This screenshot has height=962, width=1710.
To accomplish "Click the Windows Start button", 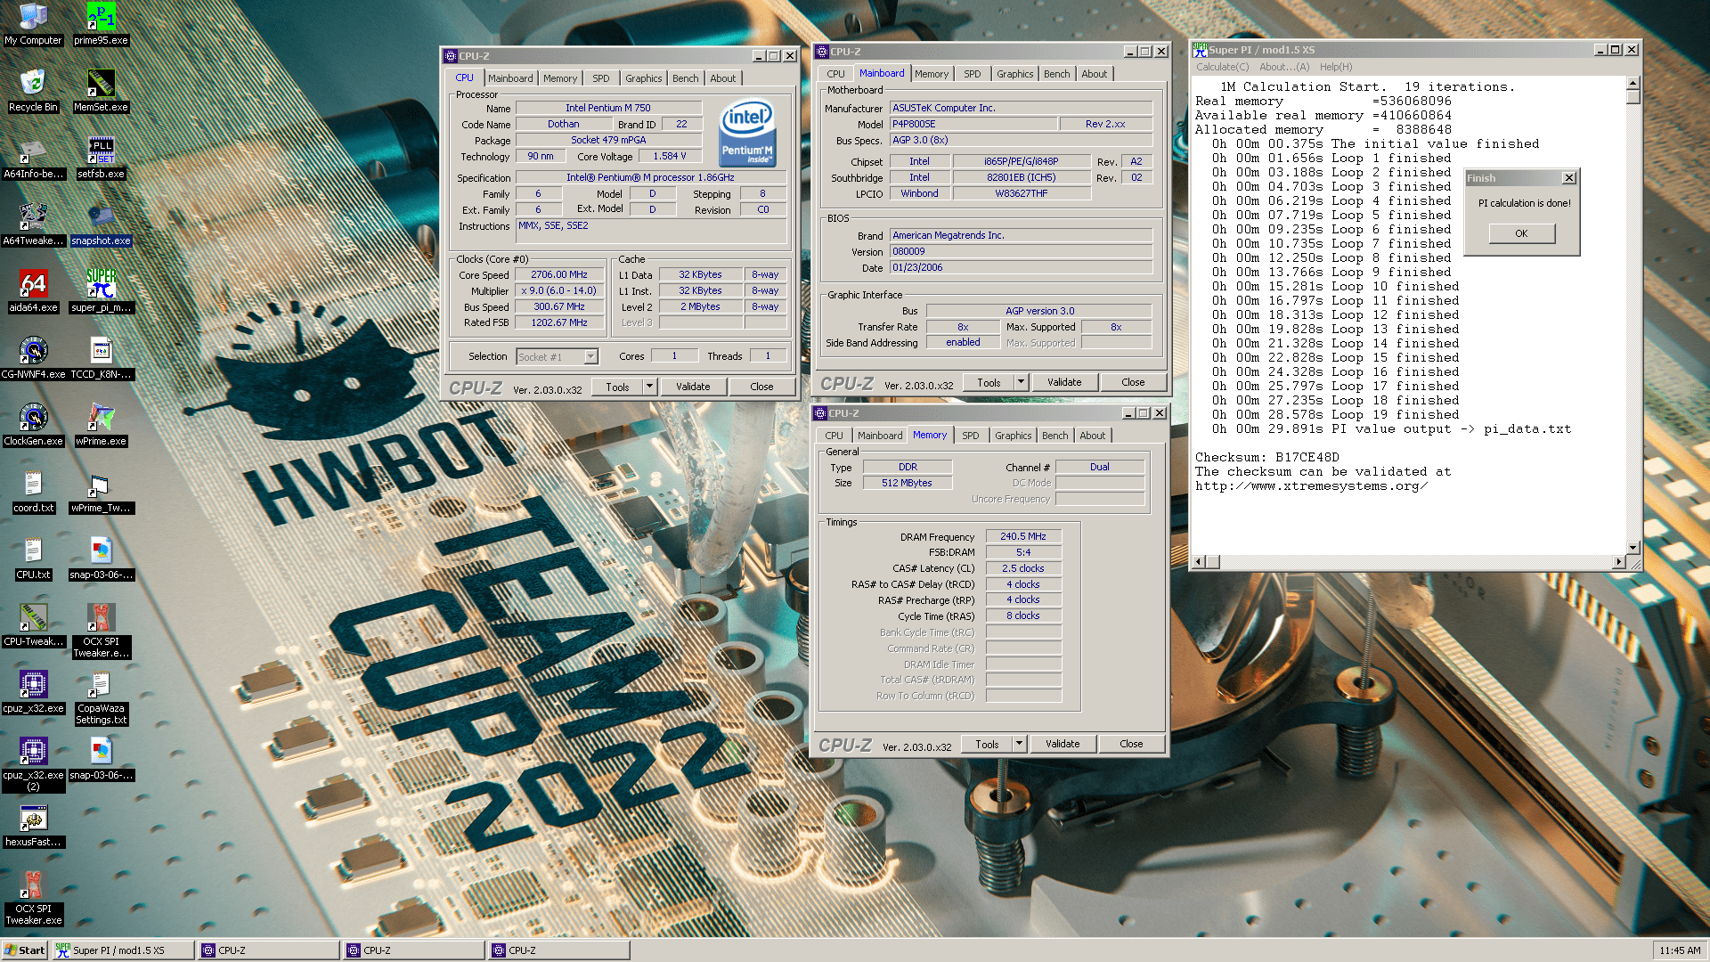I will [x=25, y=950].
